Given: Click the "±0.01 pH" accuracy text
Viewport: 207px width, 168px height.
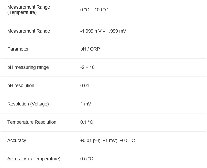Looking at the screenshot, I should 90,140.
